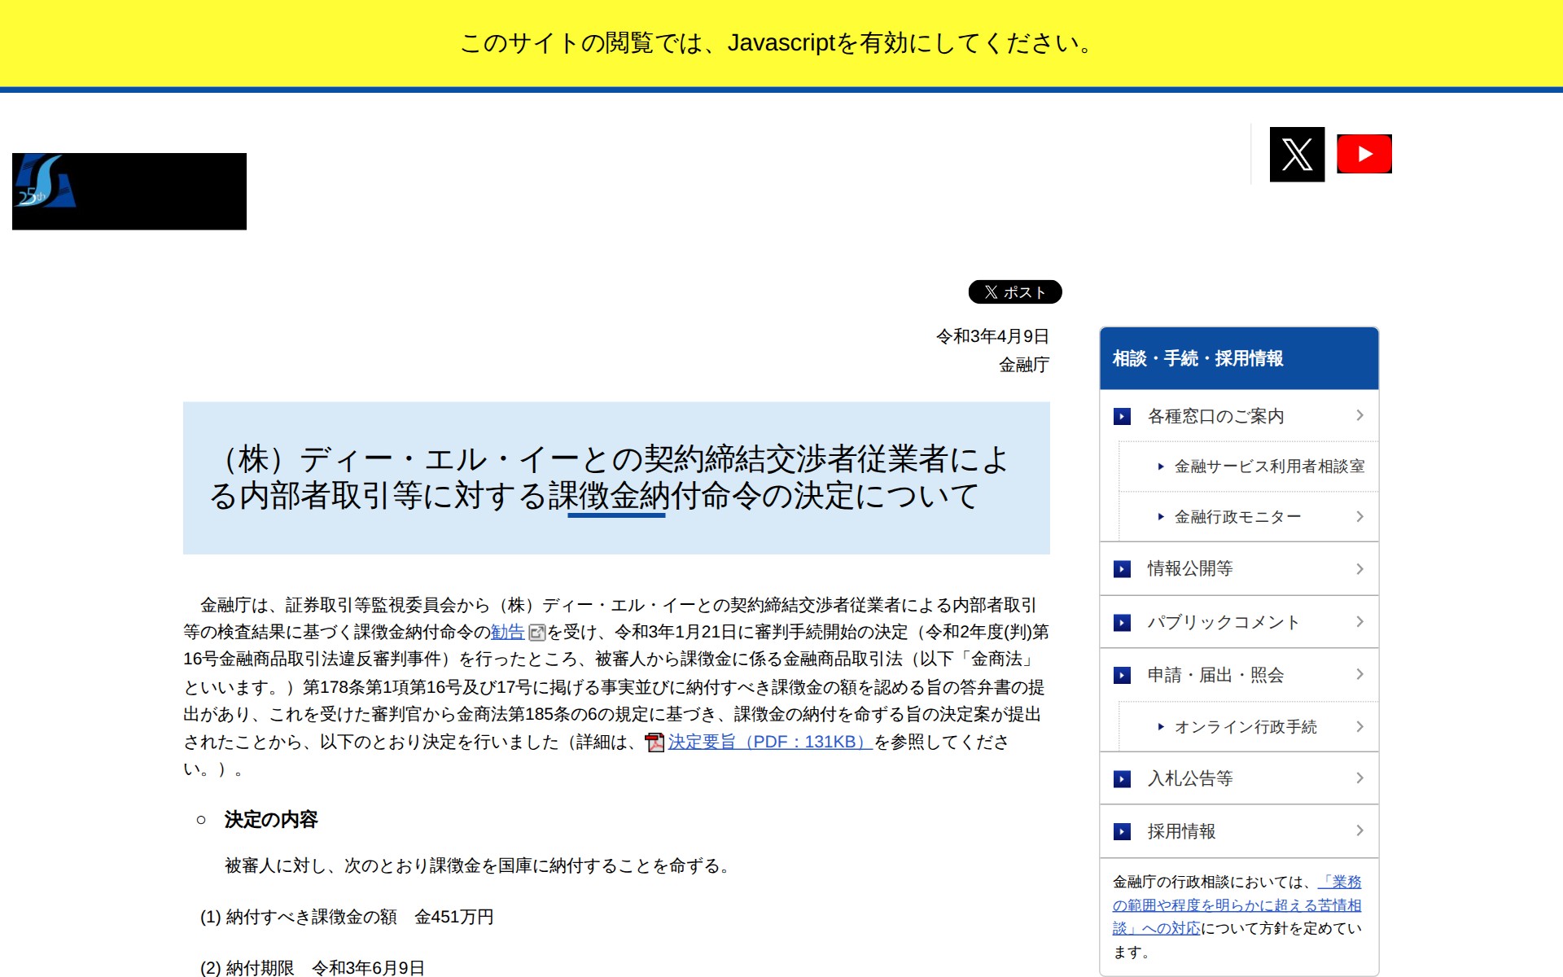Click blue arrow icon beside 採用情報
This screenshot has height=977, width=1563.
1122,831
